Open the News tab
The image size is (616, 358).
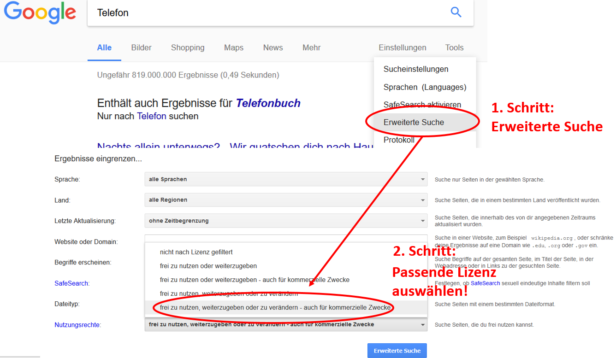point(273,47)
